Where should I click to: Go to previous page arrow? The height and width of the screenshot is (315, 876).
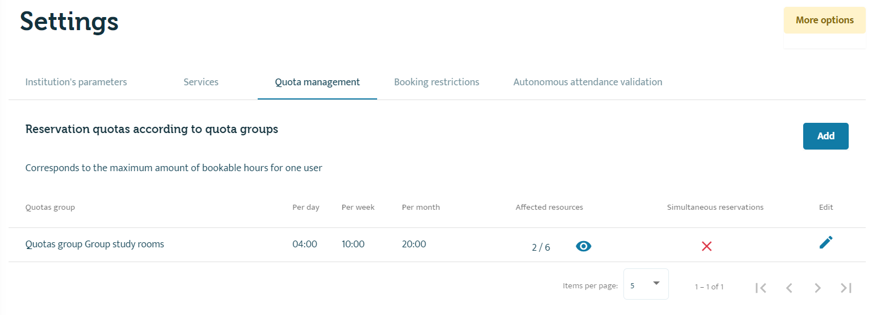click(x=789, y=288)
